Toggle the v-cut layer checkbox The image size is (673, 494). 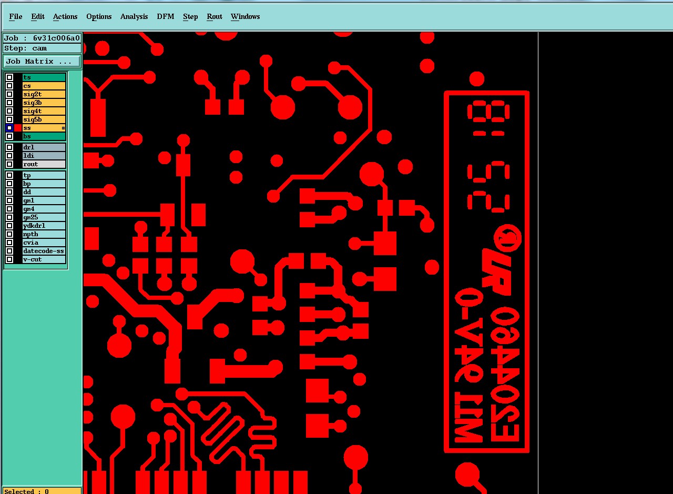(9, 259)
